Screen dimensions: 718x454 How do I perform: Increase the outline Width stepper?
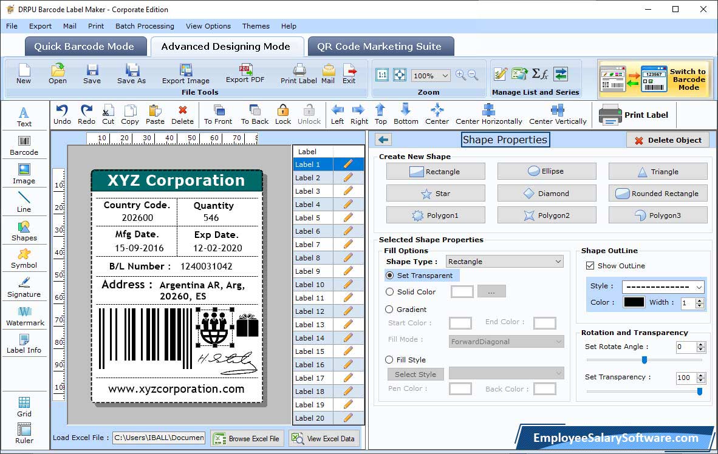pyautogui.click(x=699, y=300)
